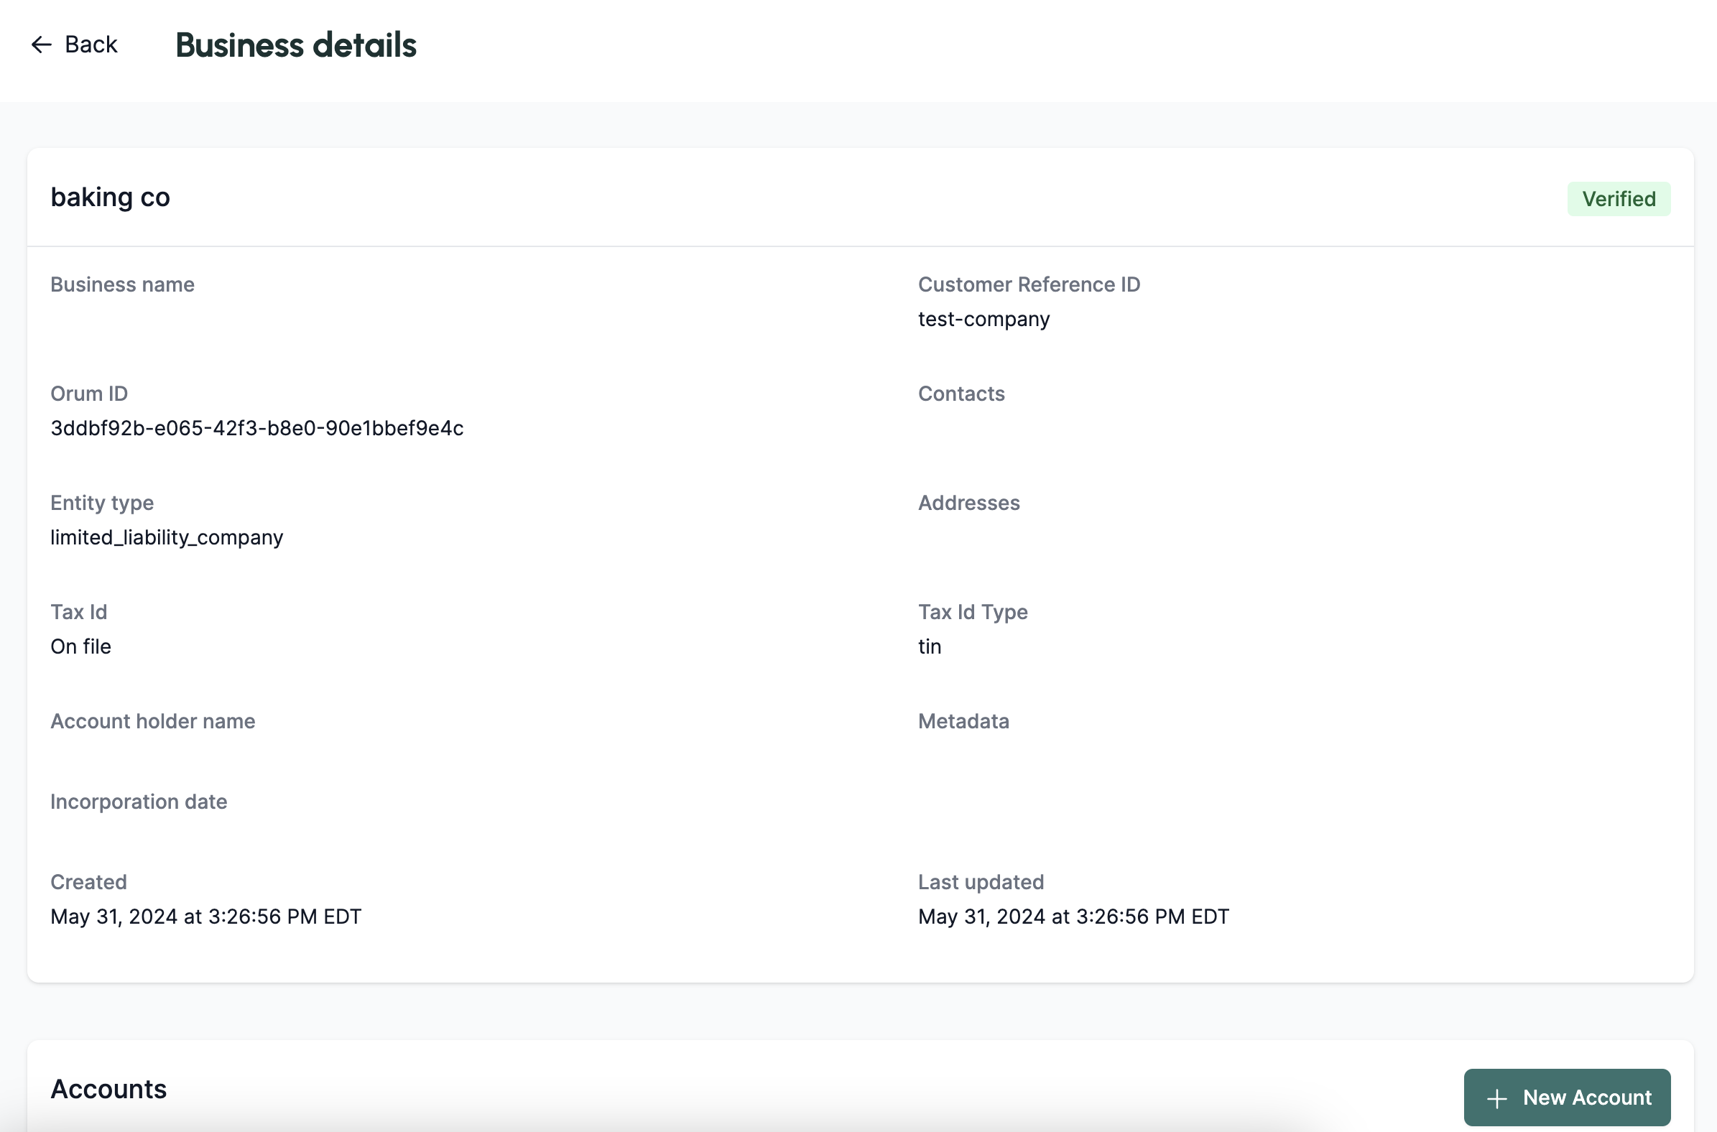The image size is (1717, 1132).
Task: Click the back arrow icon
Action: click(x=41, y=45)
